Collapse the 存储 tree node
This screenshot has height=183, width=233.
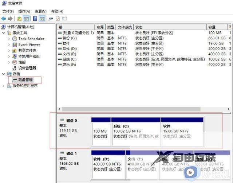point(3,74)
